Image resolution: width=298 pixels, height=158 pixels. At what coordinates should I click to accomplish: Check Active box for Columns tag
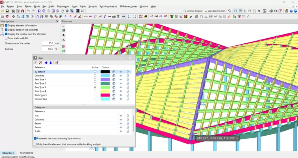click(95, 76)
